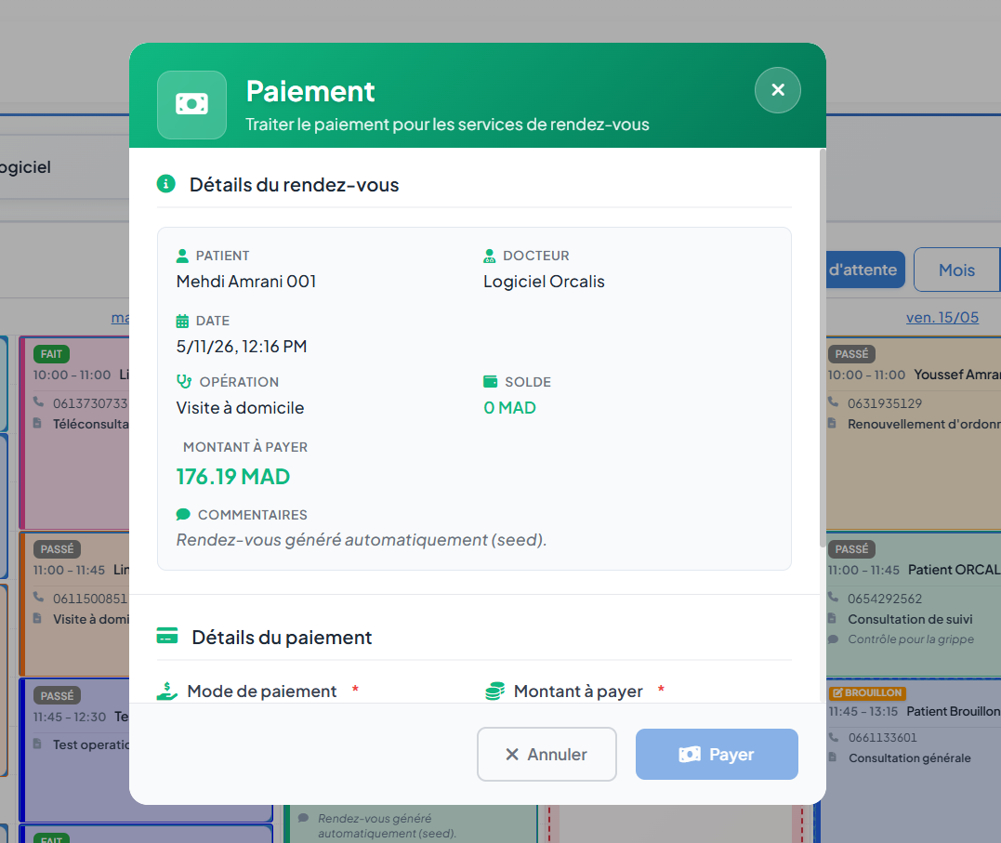Open the ven. 15/05 day link
Viewport: 1001px width, 843px height.
pyautogui.click(x=942, y=317)
